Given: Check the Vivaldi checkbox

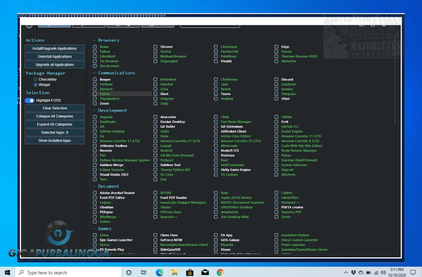Looking at the screenshot, I should pos(216,61).
